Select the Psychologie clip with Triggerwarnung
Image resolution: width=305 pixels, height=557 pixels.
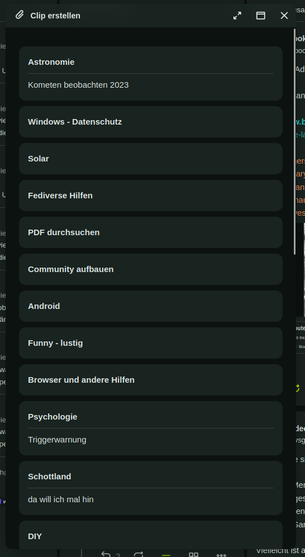click(151, 429)
